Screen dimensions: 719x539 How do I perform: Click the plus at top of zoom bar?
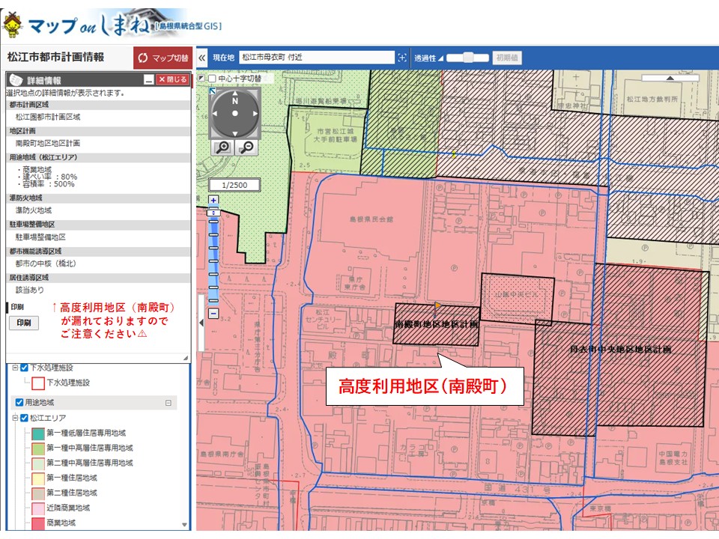coord(213,201)
